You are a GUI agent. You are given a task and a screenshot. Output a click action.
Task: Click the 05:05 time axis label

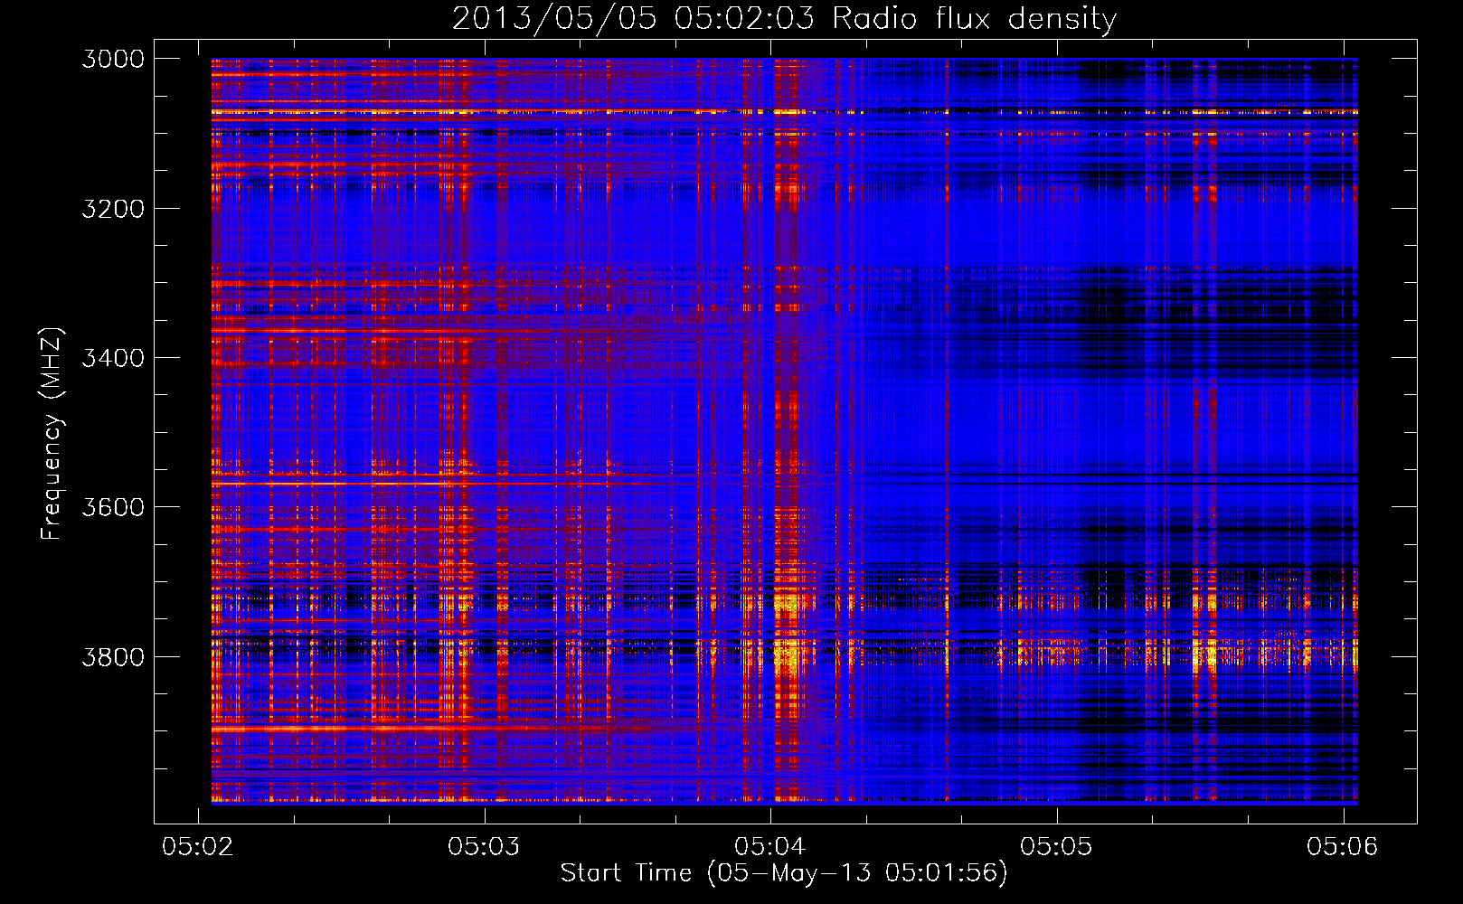click(x=1056, y=846)
